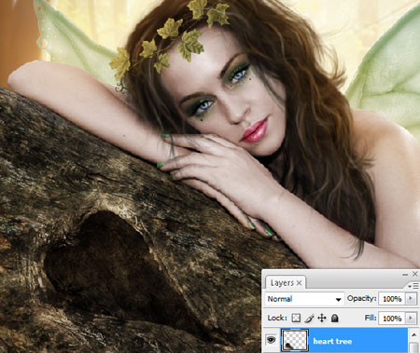Toggle lock image pixels brush icon
The image size is (420, 353).
pyautogui.click(x=309, y=318)
